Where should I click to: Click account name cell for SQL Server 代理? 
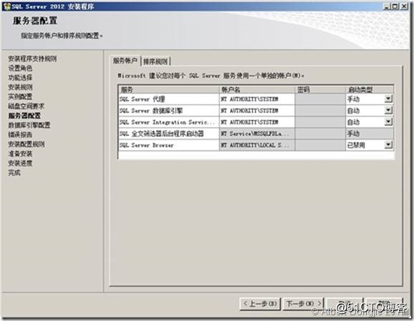point(257,99)
